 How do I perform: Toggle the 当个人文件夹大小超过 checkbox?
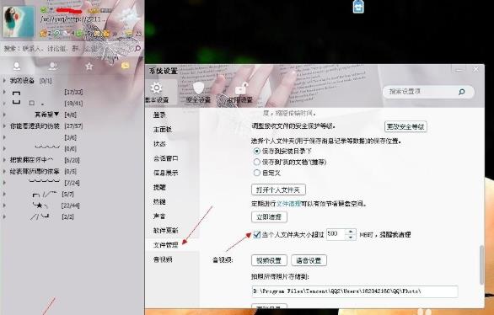[257, 234]
